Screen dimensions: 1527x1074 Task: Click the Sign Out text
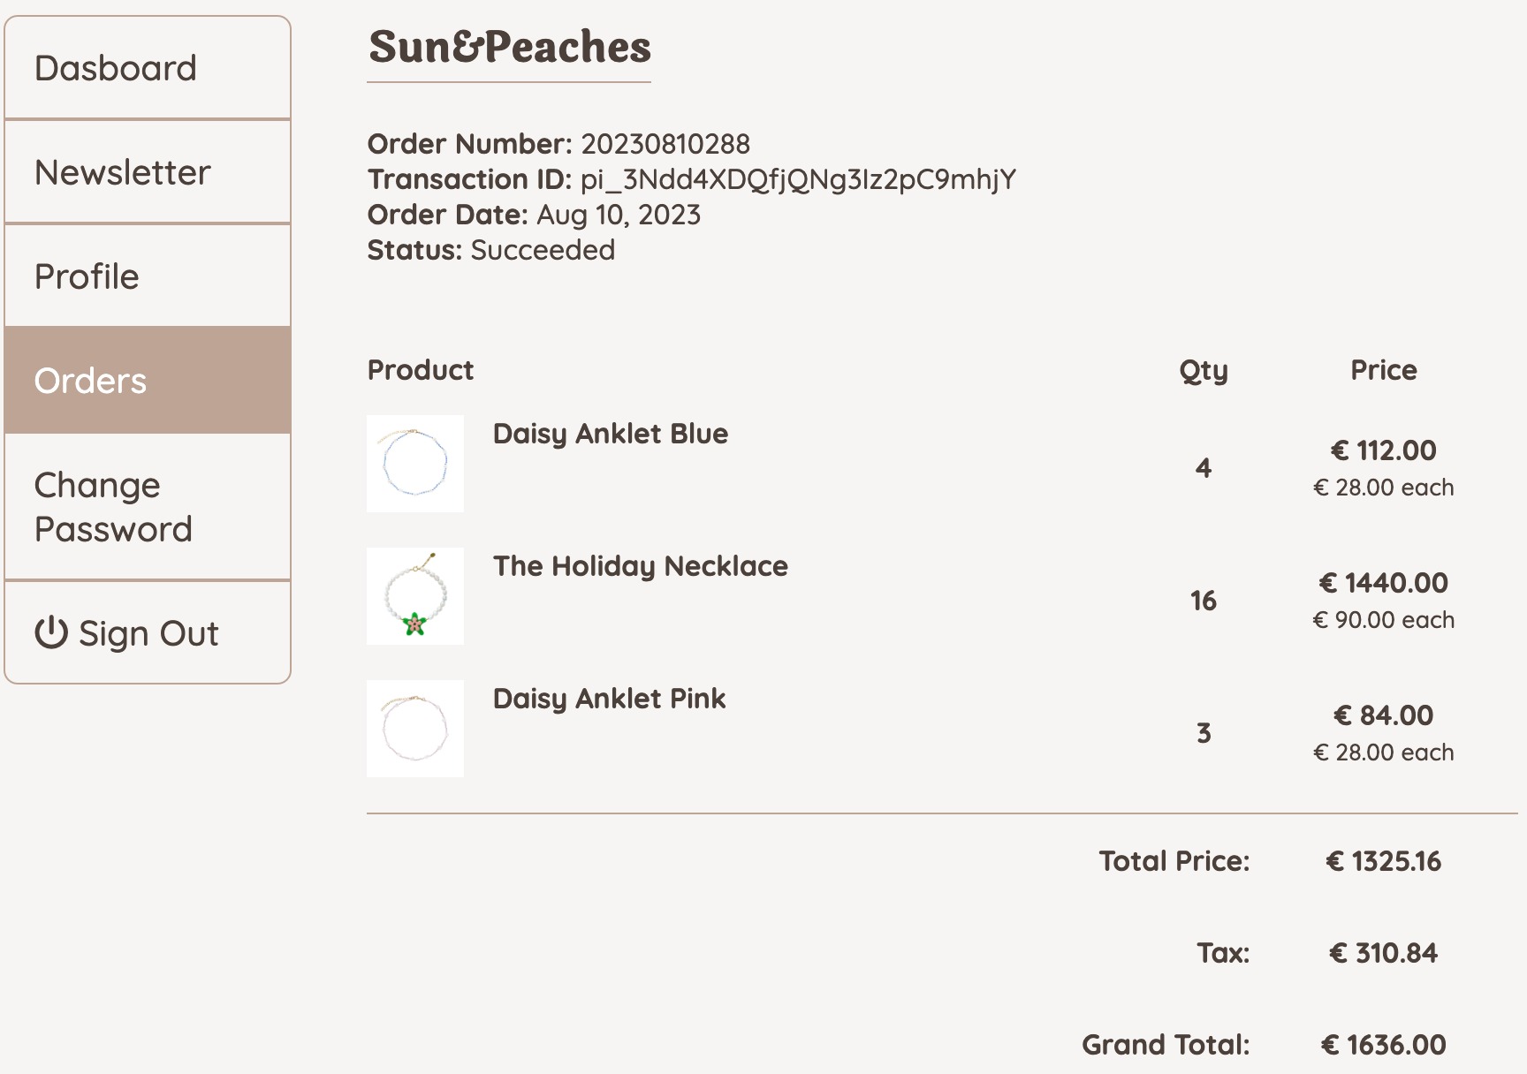point(148,633)
